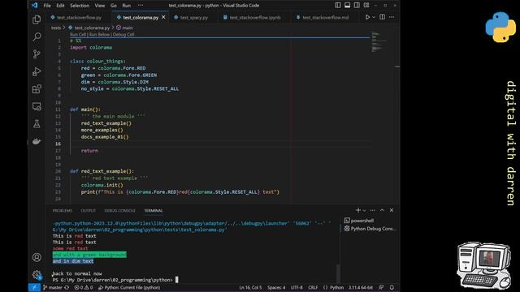Viewport: 520px width, 292px height.
Task: Click UTF-8 encoding selector
Action: click(297, 288)
